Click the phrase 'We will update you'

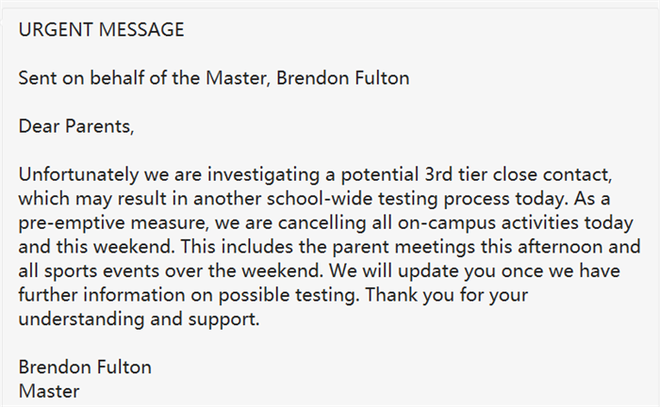point(412,270)
